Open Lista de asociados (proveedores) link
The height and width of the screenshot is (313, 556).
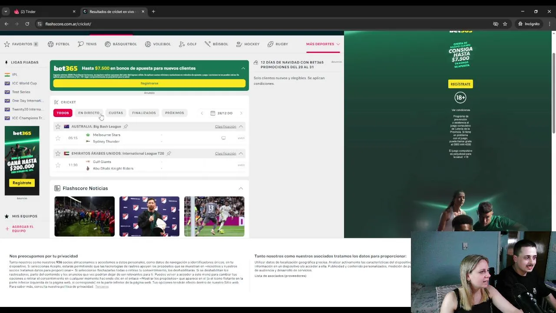[280, 276]
